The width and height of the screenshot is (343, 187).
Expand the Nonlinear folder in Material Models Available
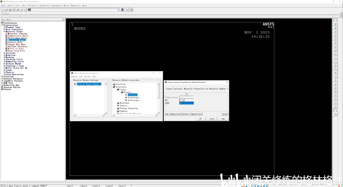118,103
